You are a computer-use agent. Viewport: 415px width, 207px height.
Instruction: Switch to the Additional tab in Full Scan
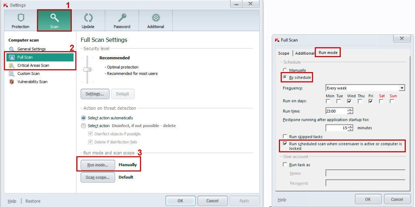point(304,53)
